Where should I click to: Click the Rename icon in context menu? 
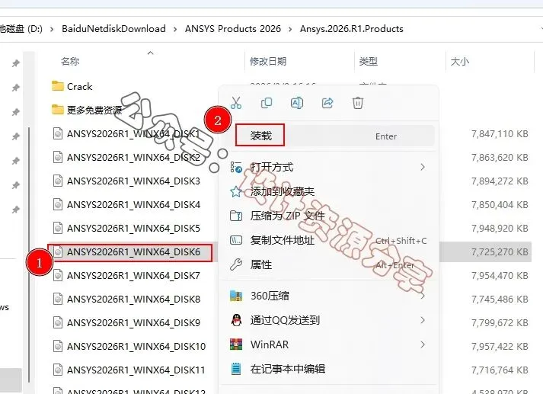[297, 103]
